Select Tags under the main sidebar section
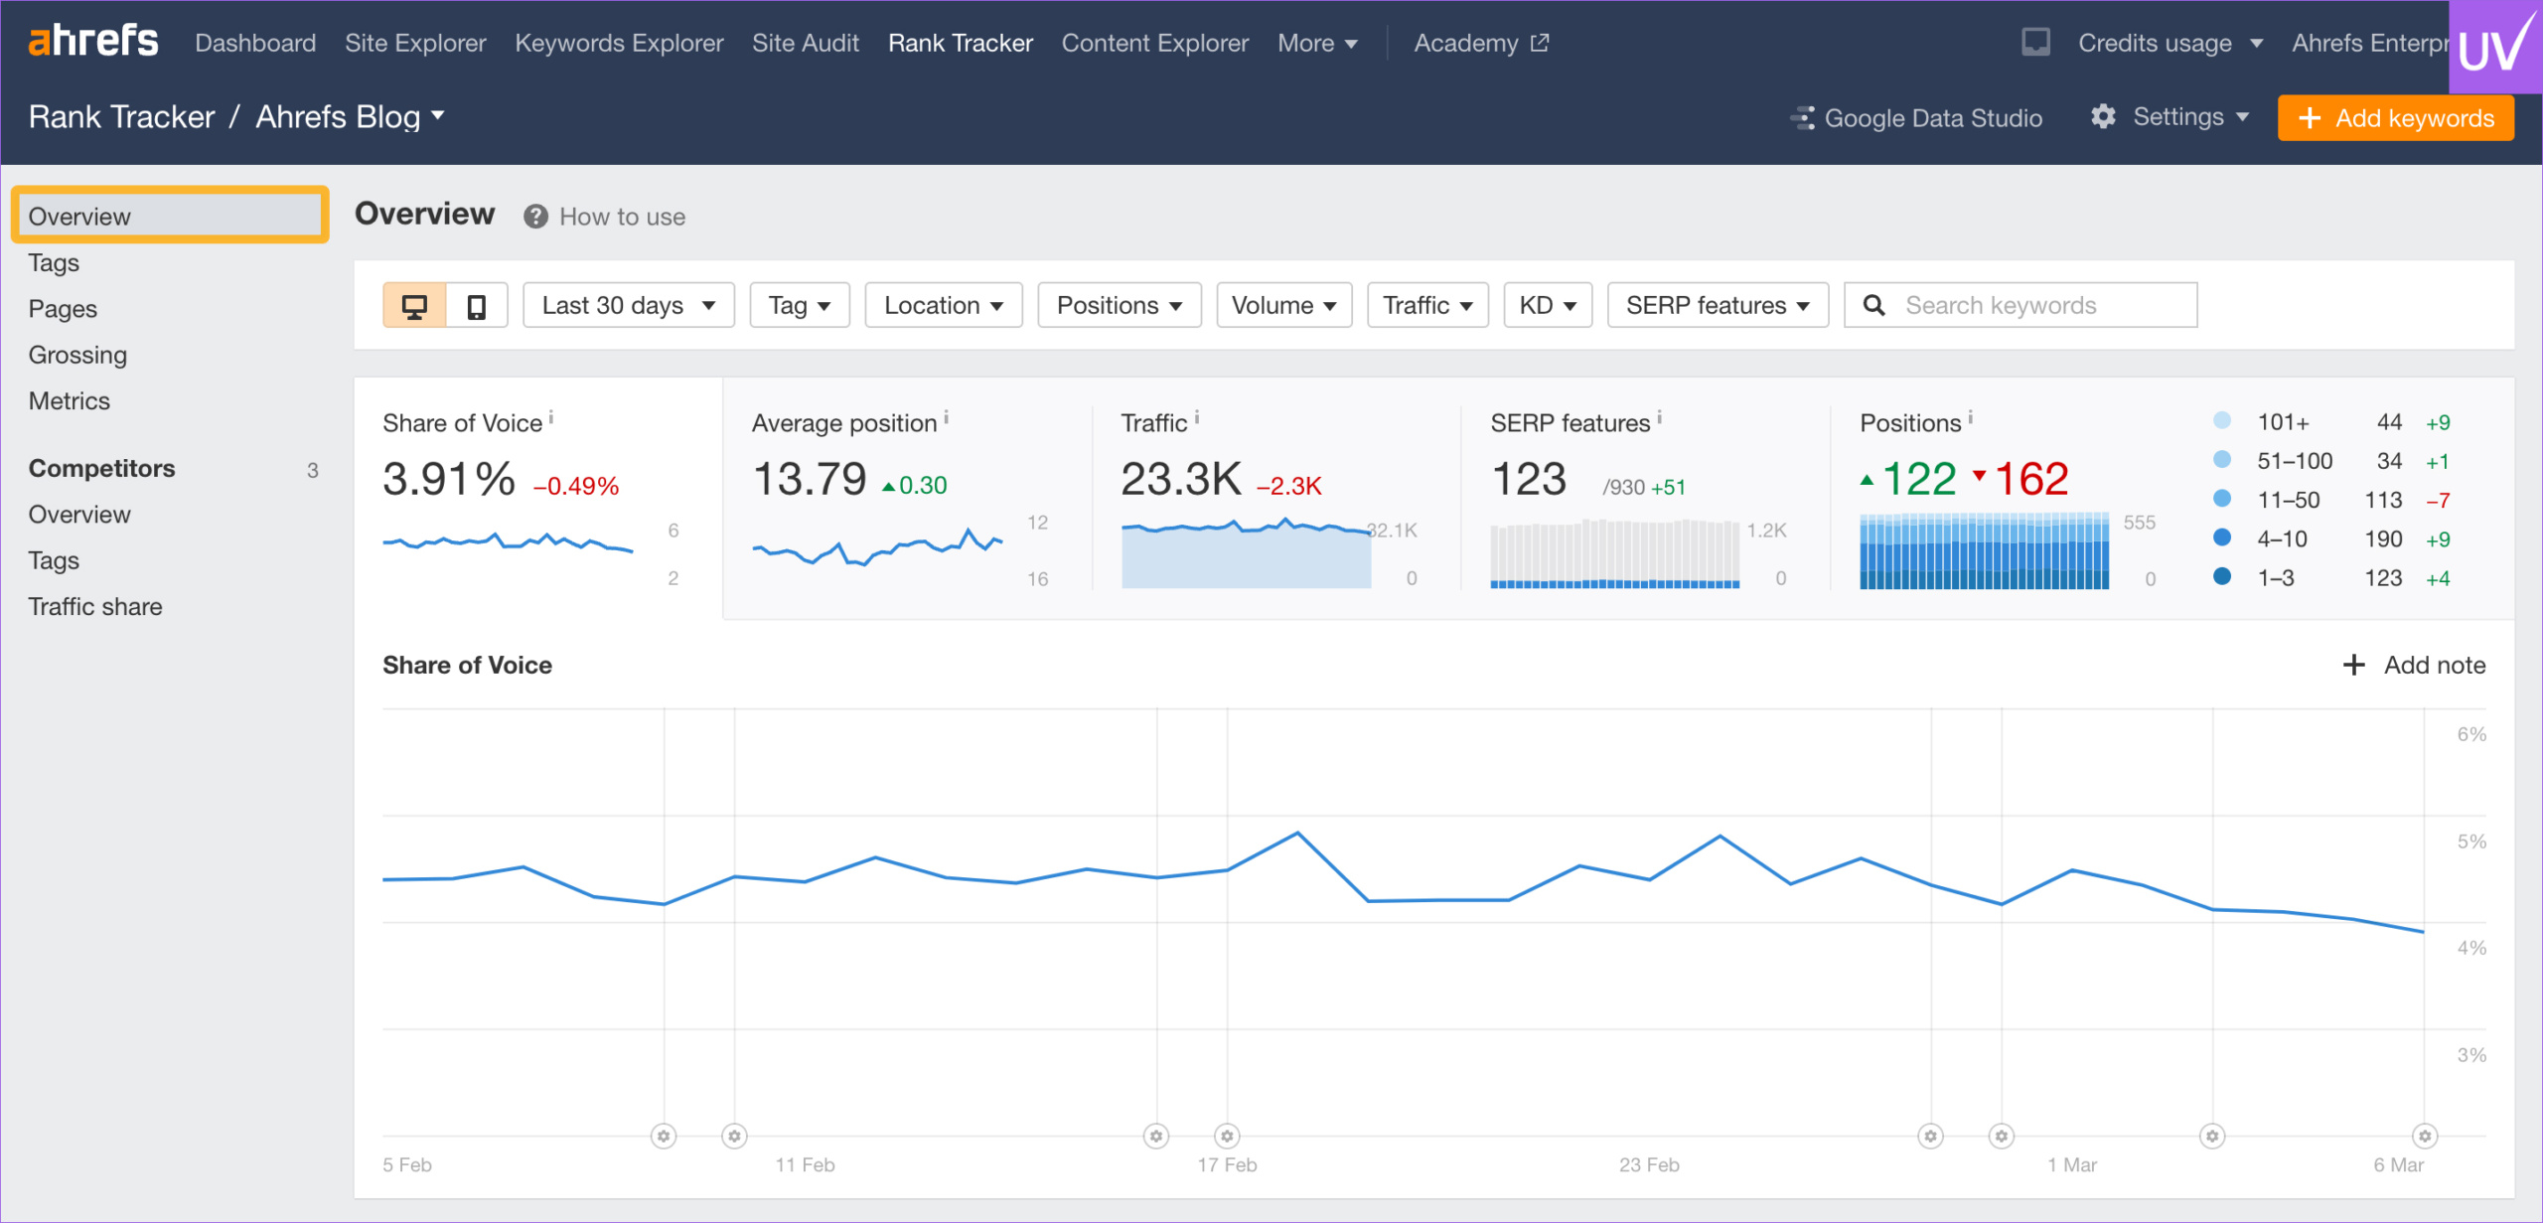The image size is (2543, 1223). point(54,262)
